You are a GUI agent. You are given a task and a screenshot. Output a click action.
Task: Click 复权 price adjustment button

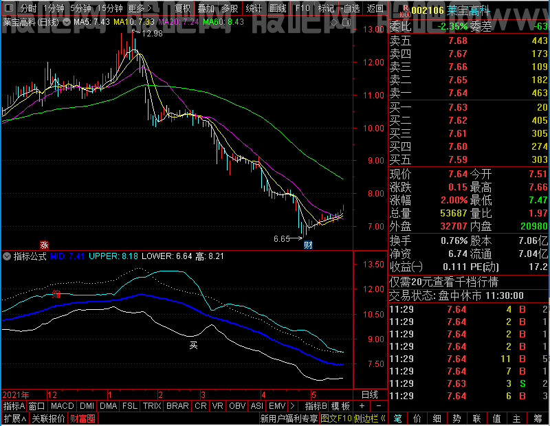click(x=182, y=8)
